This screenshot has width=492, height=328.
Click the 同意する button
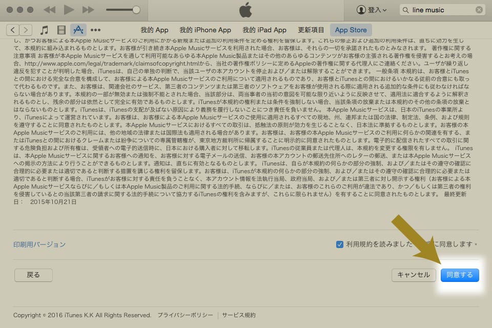[460, 275]
